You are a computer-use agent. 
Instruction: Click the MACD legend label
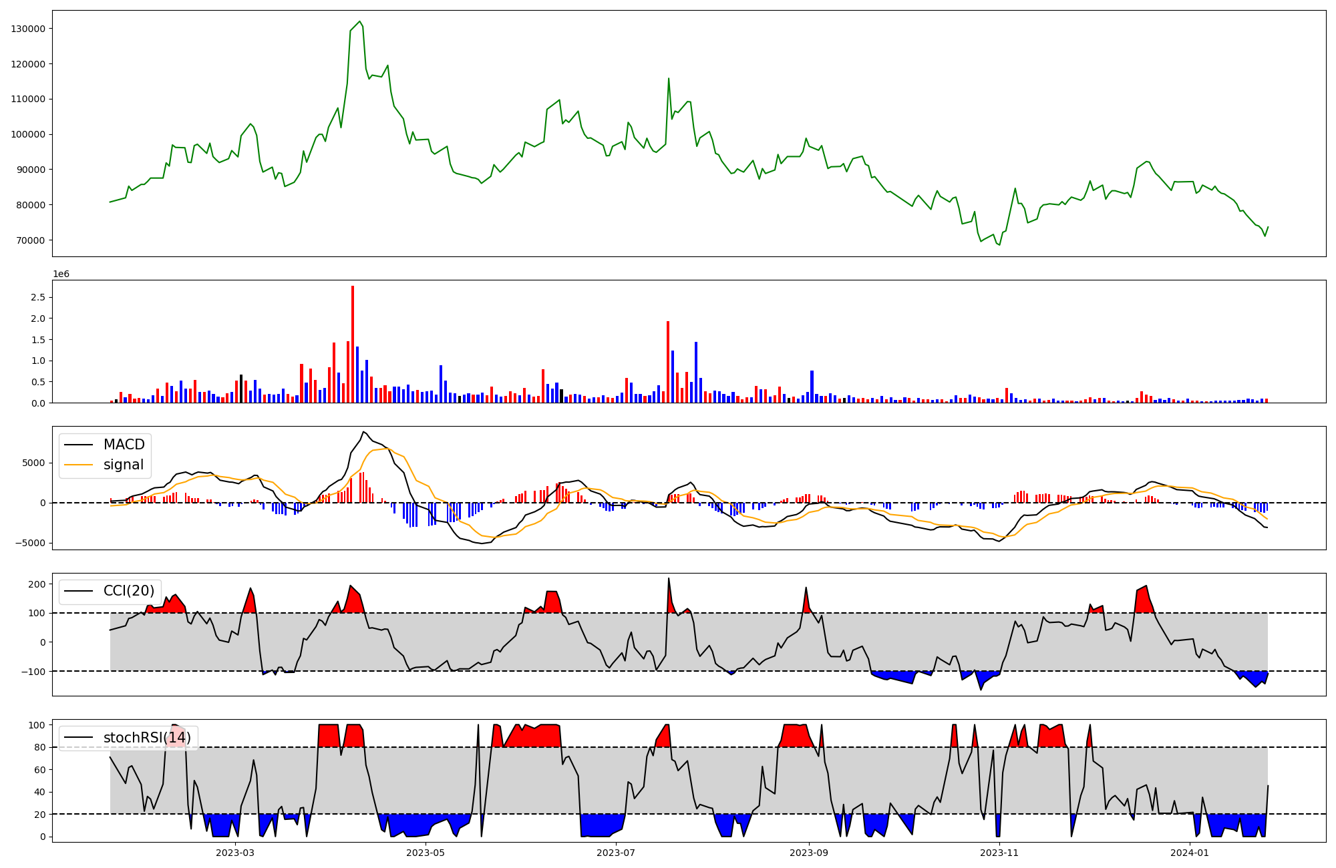124,445
